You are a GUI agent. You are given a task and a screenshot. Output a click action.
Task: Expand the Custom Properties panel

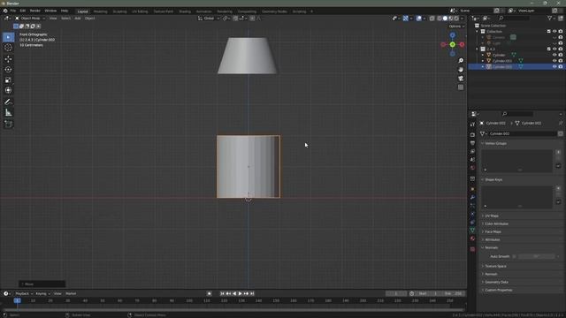(x=498, y=290)
